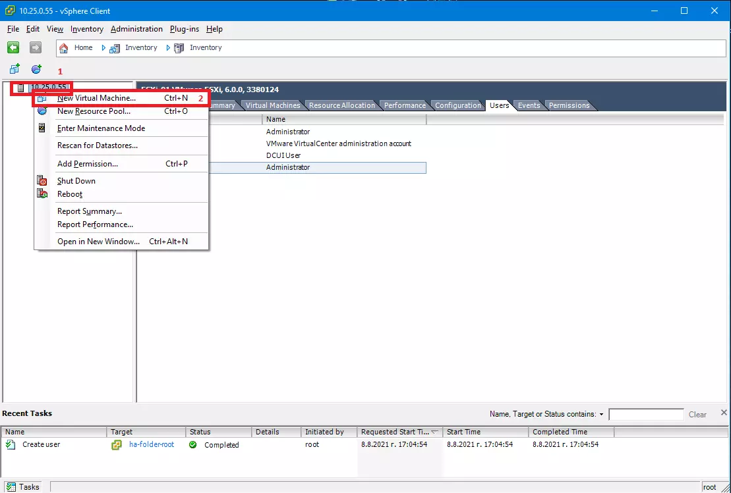Click the Start Time column header
Viewport: 731px width, 493px height.
[485, 432]
